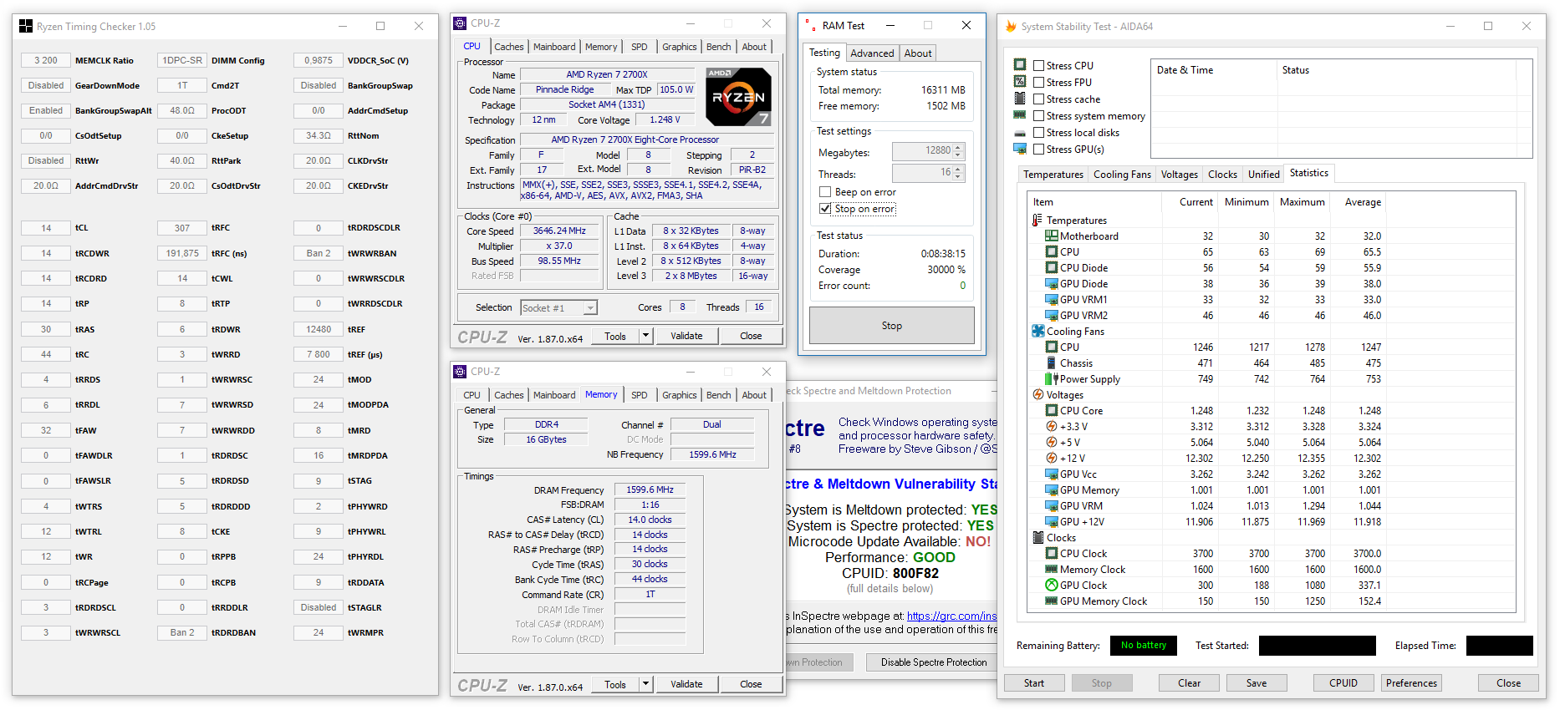1560x710 pixels.
Task: Click AIDA64 Clear button
Action: point(1189,683)
